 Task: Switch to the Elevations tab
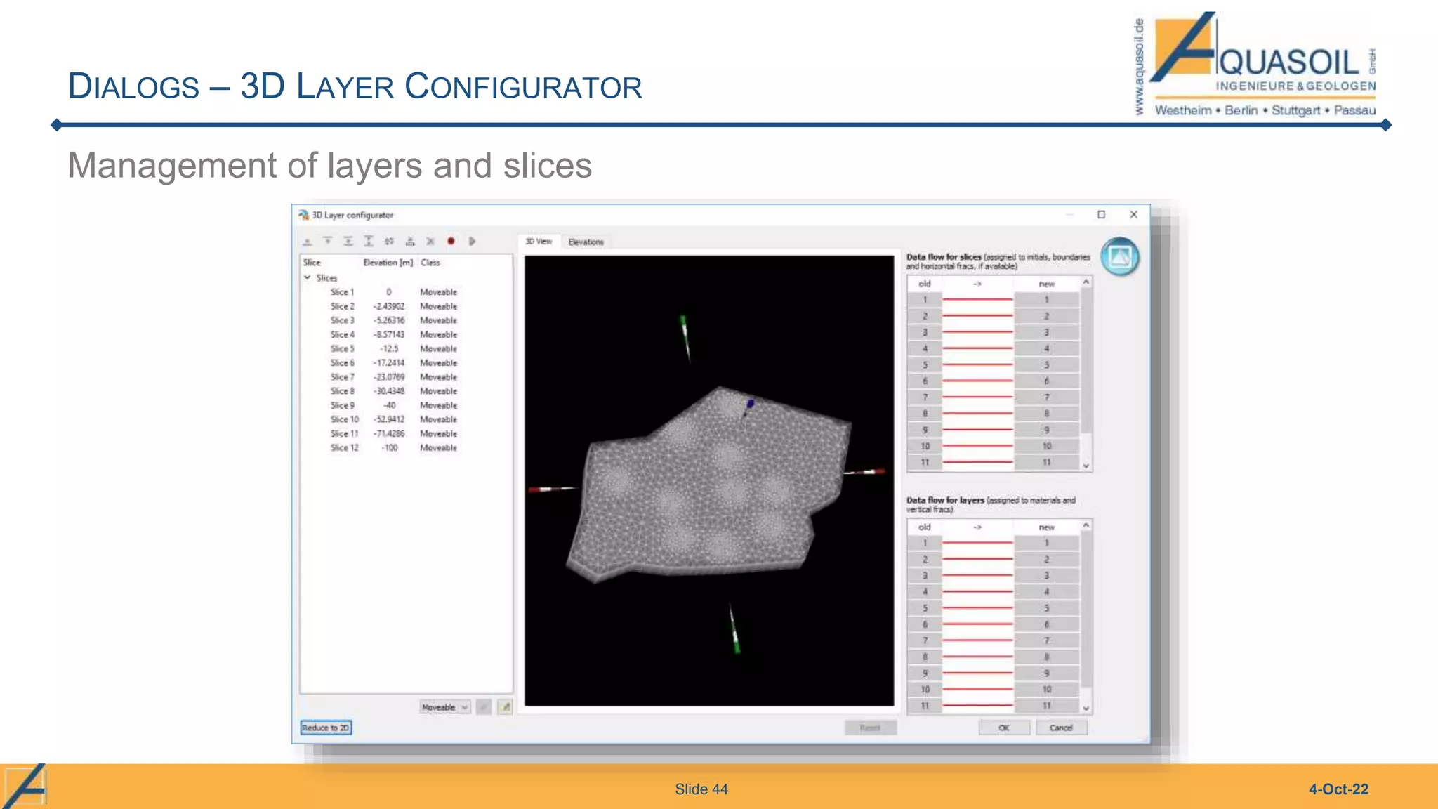point(586,242)
